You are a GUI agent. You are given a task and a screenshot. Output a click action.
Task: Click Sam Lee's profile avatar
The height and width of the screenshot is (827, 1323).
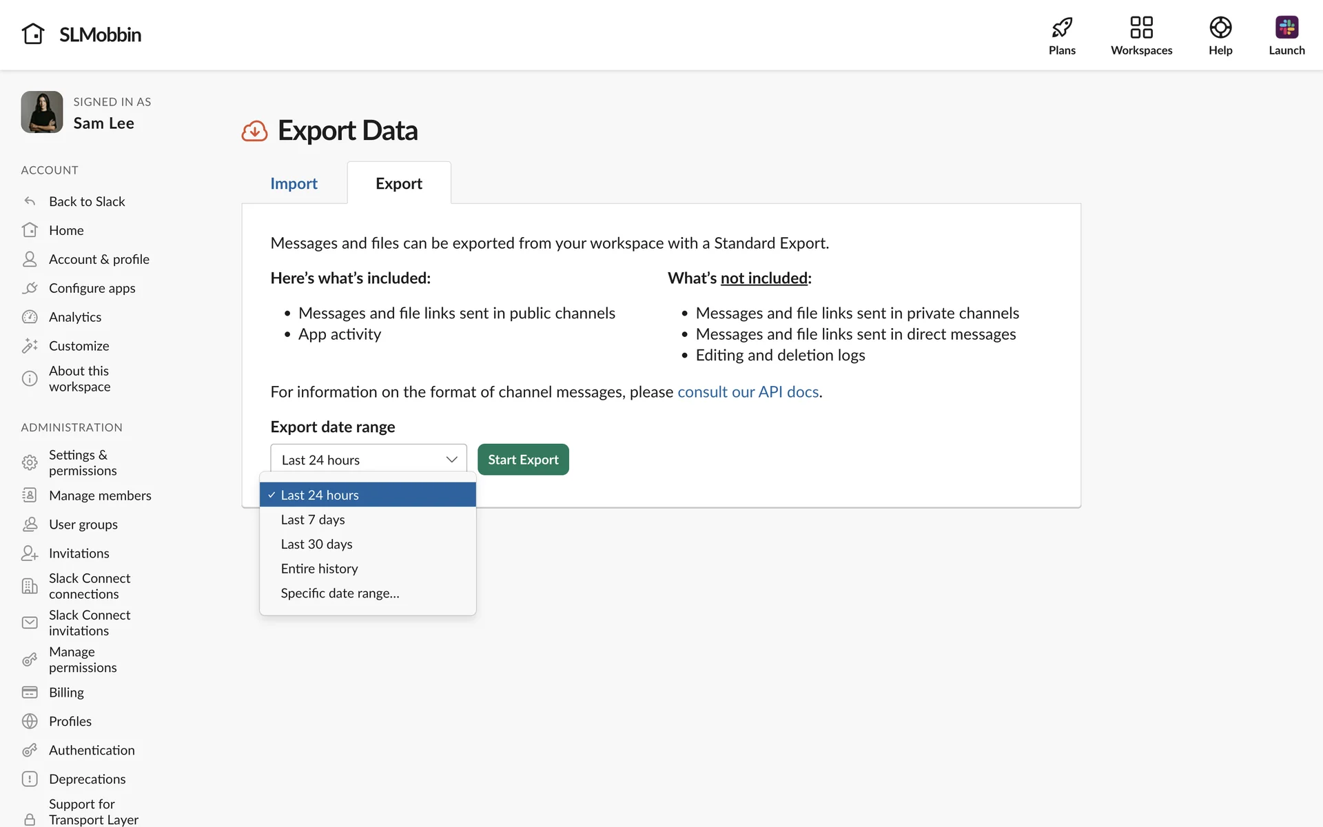[42, 112]
